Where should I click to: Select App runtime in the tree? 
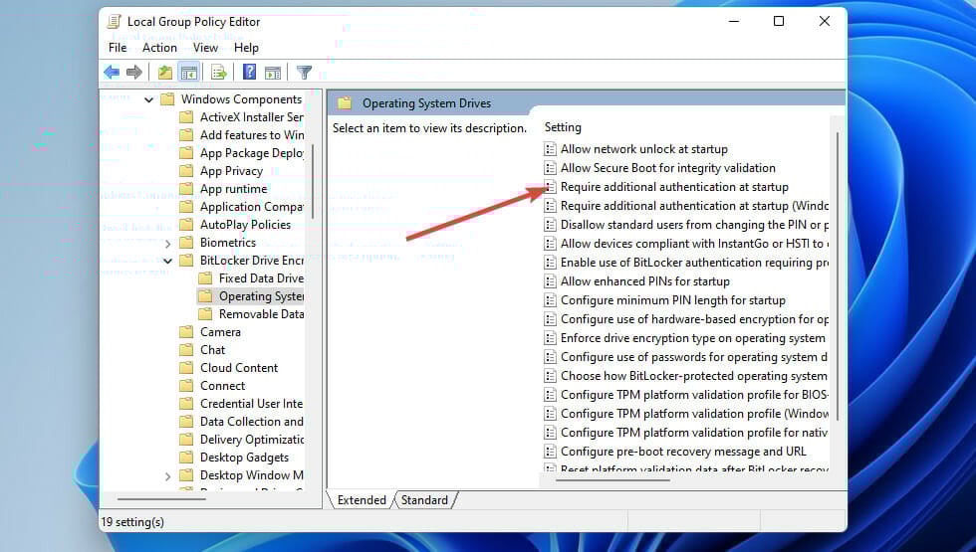pos(233,189)
